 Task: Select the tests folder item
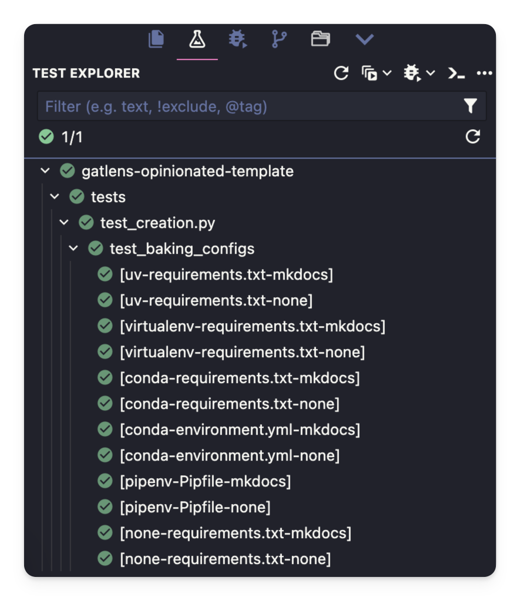108,197
